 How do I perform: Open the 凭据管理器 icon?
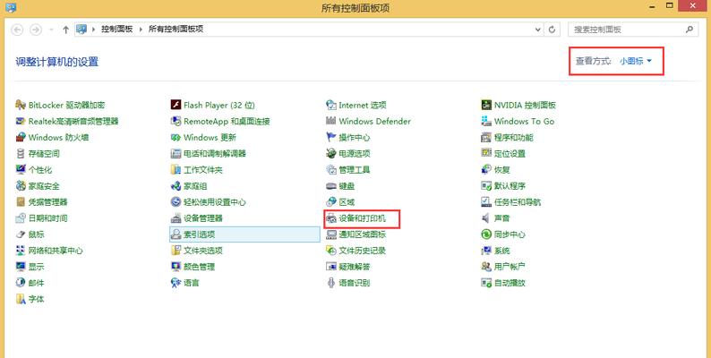(21, 202)
